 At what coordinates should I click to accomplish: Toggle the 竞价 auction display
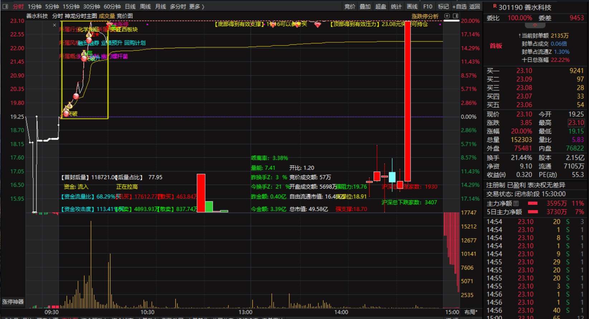(x=349, y=6)
